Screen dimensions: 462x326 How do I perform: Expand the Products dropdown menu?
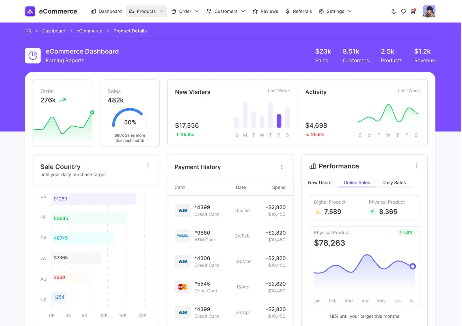click(x=146, y=11)
